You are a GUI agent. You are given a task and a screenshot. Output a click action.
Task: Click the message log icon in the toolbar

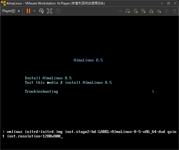pyautogui.click(x=175, y=11)
